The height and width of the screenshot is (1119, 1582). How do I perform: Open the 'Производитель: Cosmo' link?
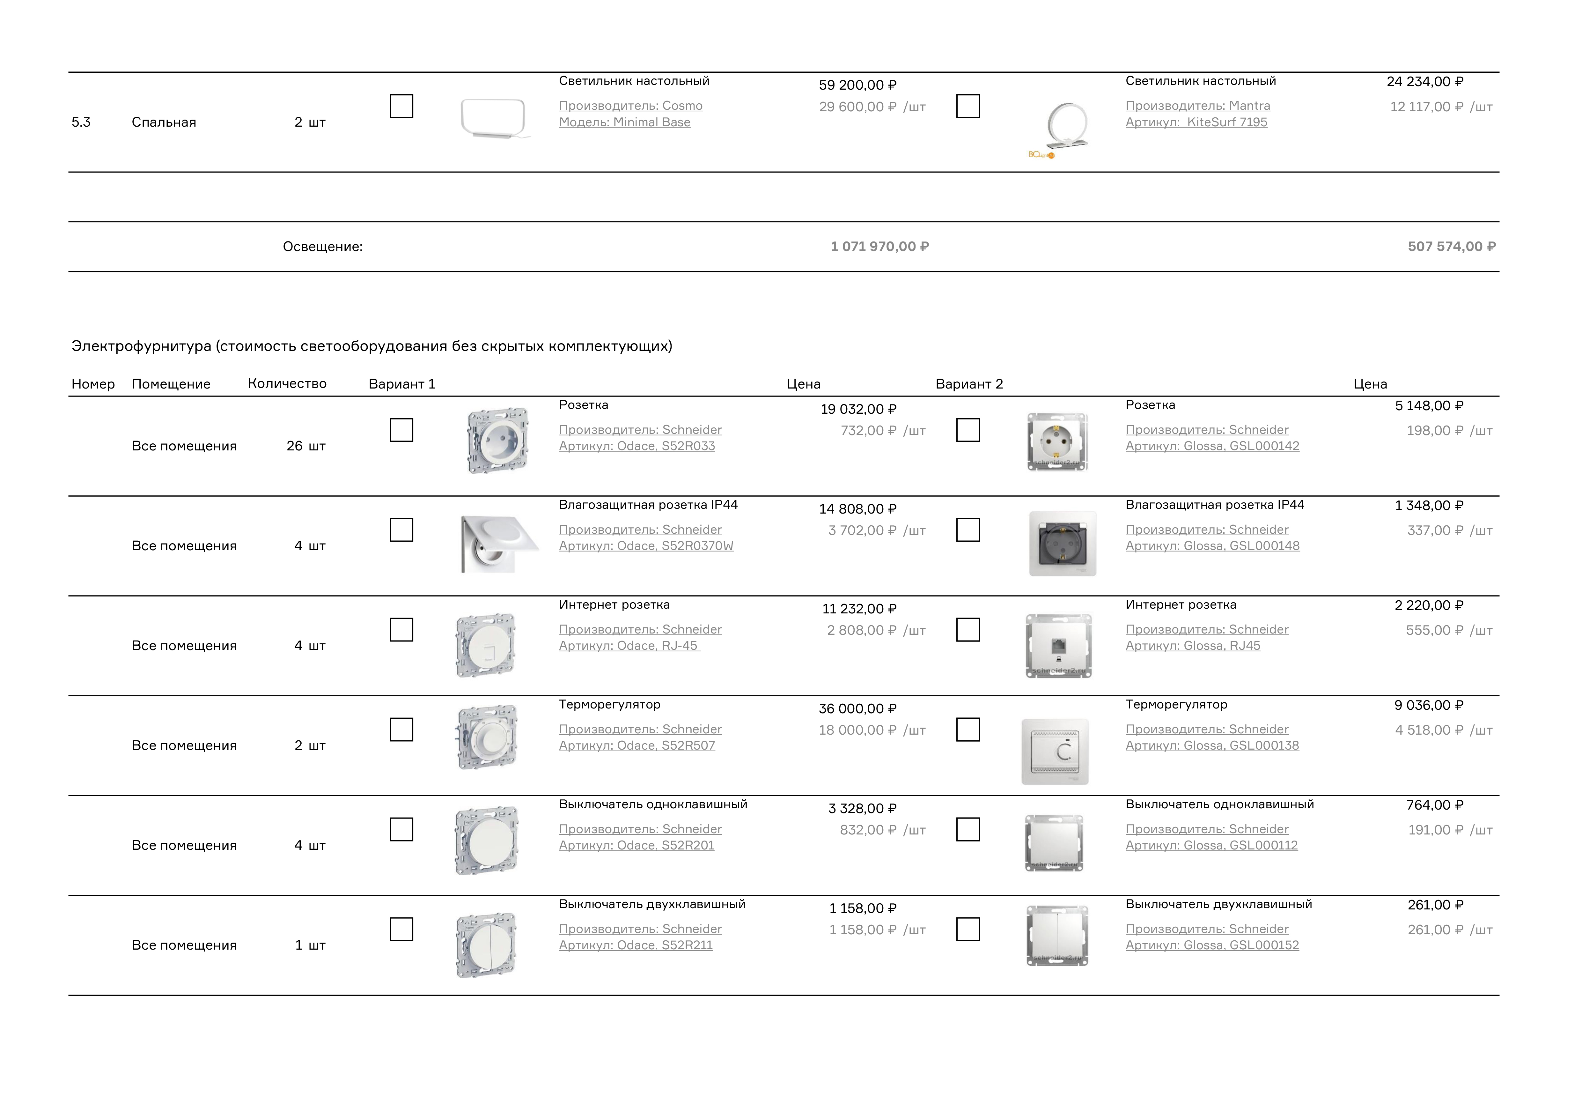click(x=630, y=106)
